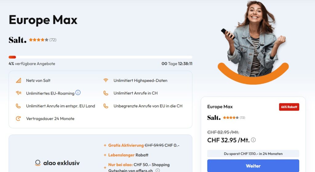Screen dimensions: 315x172
Task: Click the available offers progress bar
Action: click(x=101, y=57)
